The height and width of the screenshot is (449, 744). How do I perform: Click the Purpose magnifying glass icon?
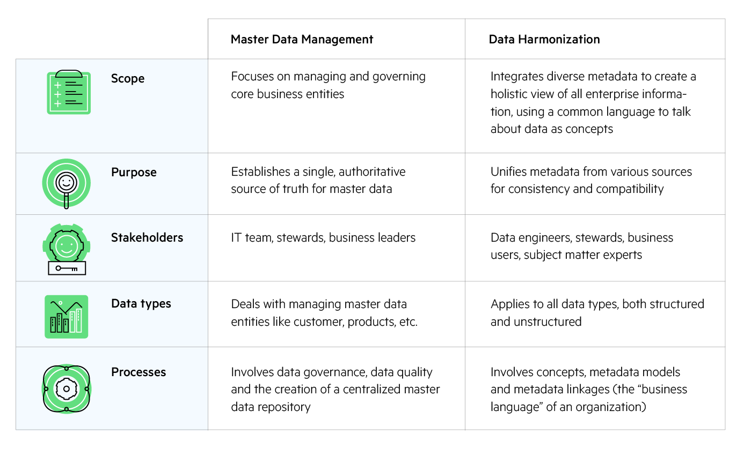(x=67, y=183)
